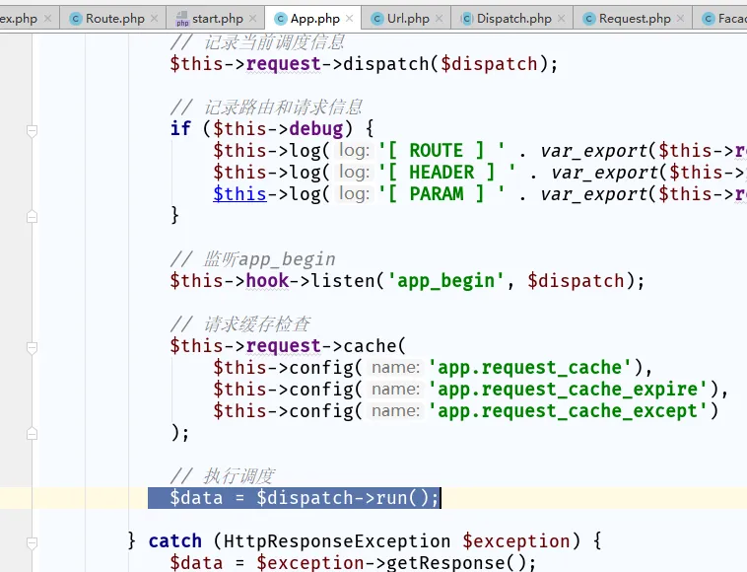Close the Url.php editor tab
Image resolution: width=747 pixels, height=572 pixels.
(440, 19)
